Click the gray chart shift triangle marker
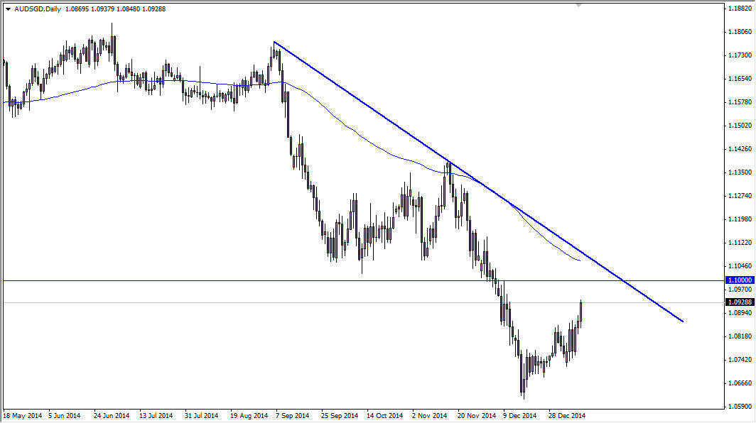 [578, 5]
